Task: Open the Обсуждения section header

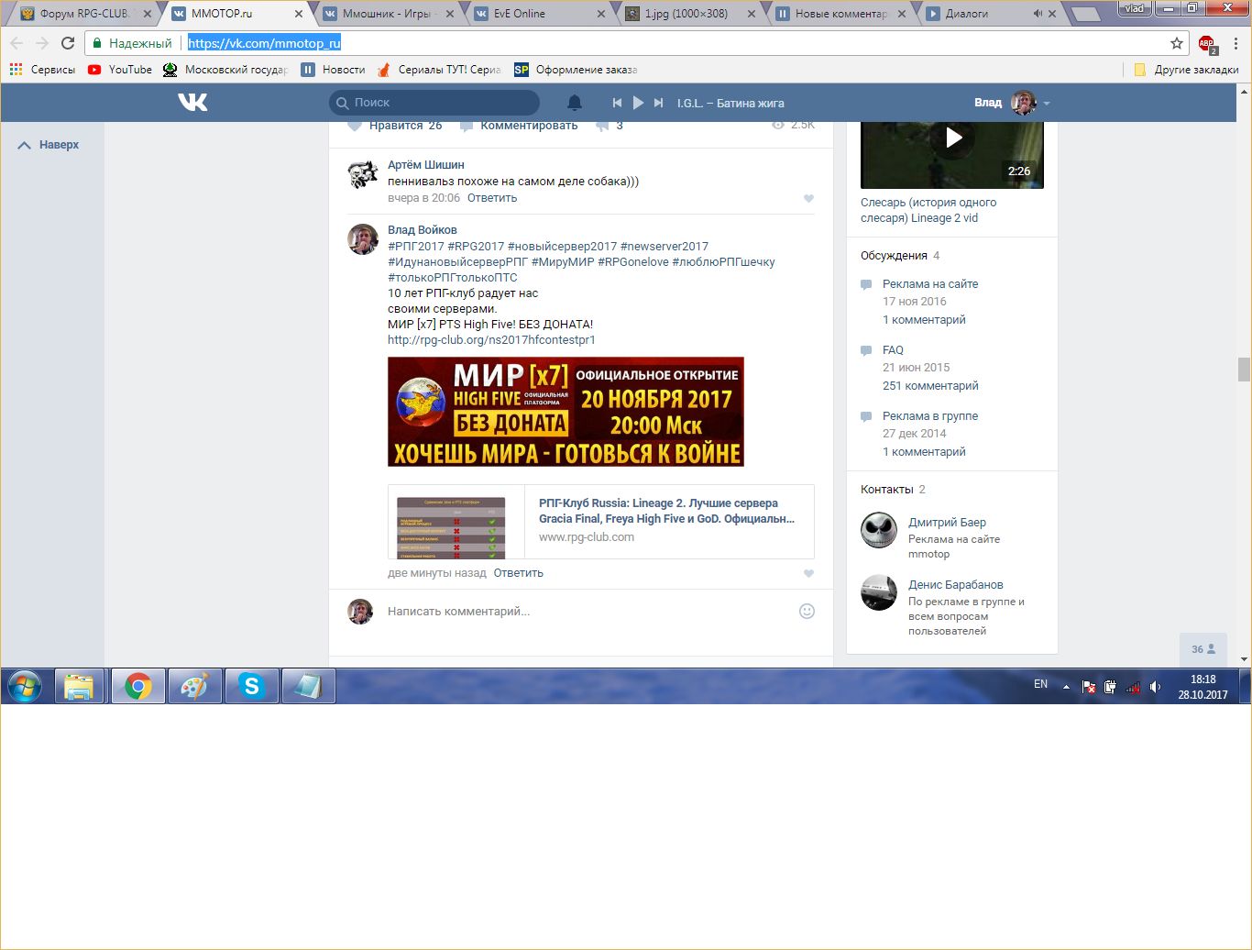Action: (x=894, y=256)
